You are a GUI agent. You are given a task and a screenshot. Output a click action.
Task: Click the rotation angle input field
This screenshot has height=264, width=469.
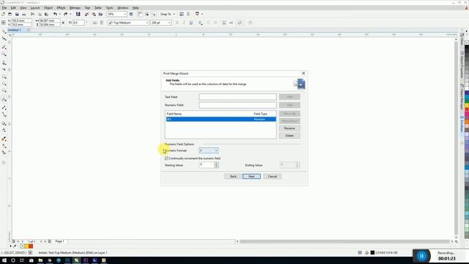pos(78,23)
